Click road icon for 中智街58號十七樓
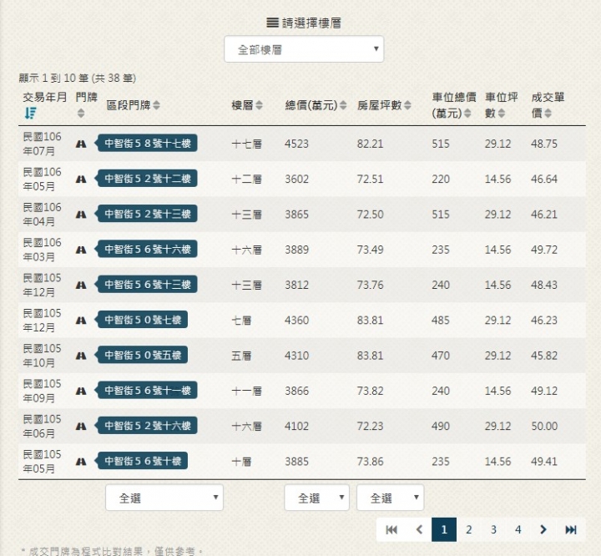601x556 pixels. (80, 144)
